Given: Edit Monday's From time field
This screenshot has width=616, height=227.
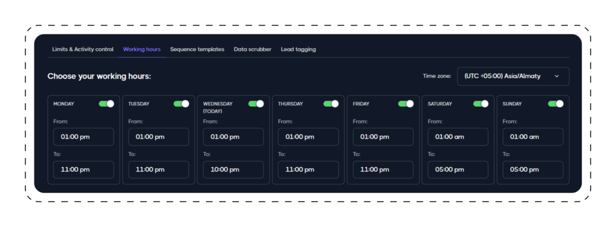Looking at the screenshot, I should tap(84, 137).
